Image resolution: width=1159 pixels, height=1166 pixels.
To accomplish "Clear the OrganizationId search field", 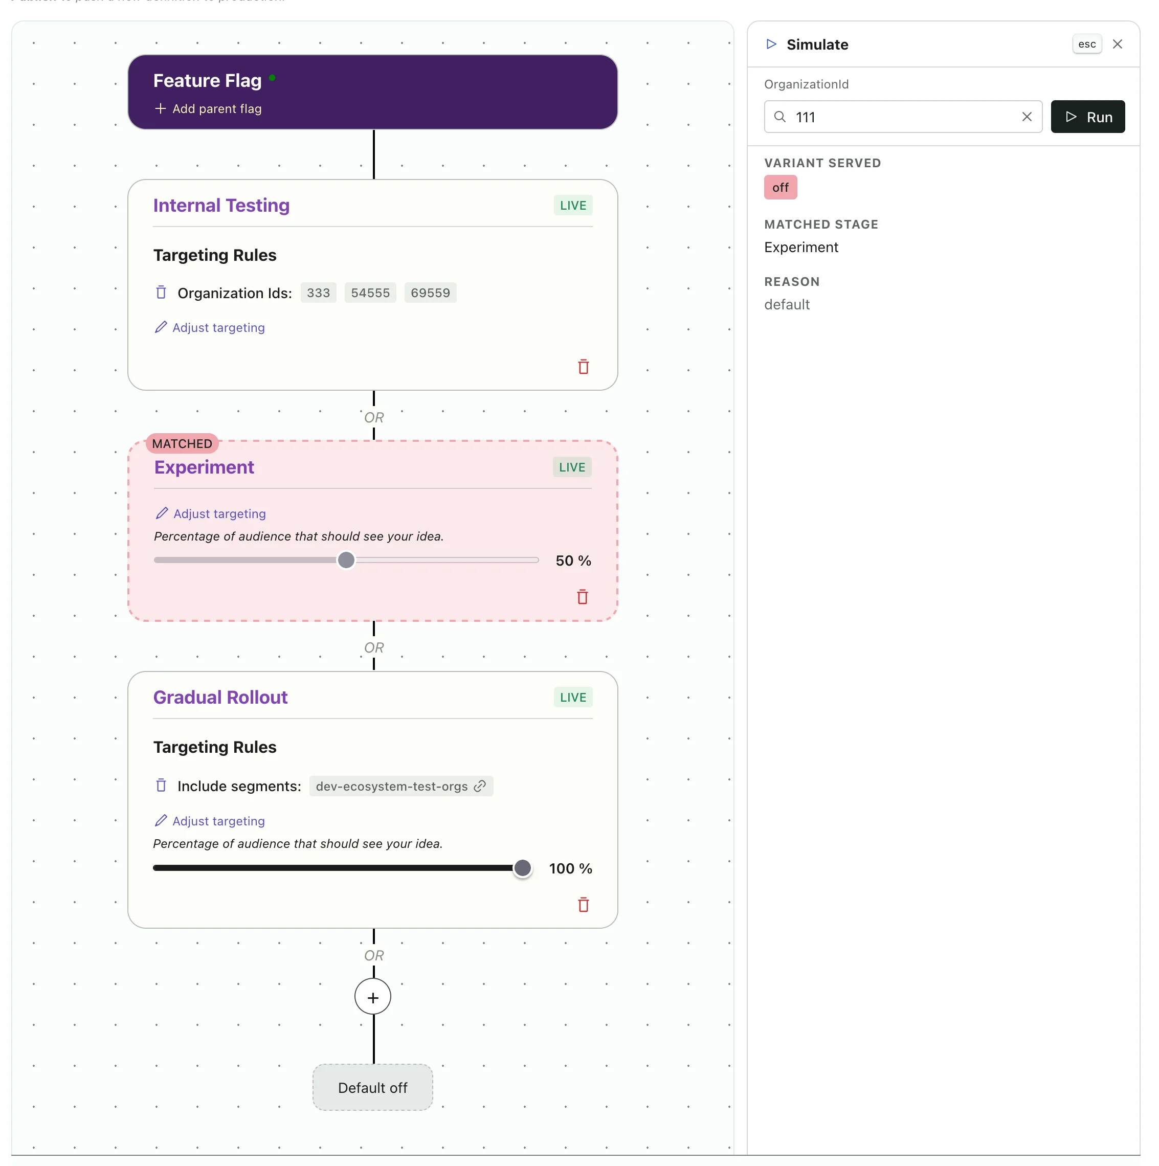I will click(1027, 117).
